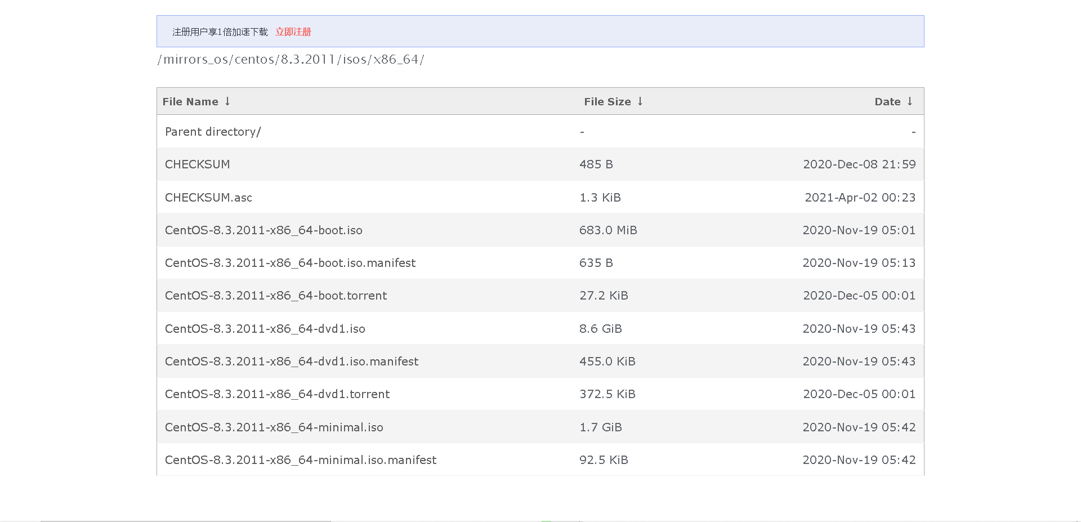Open the CHECKSUM.asc file
This screenshot has height=522, width=1081.
click(208, 198)
